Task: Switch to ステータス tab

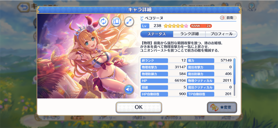Action: coord(157,34)
